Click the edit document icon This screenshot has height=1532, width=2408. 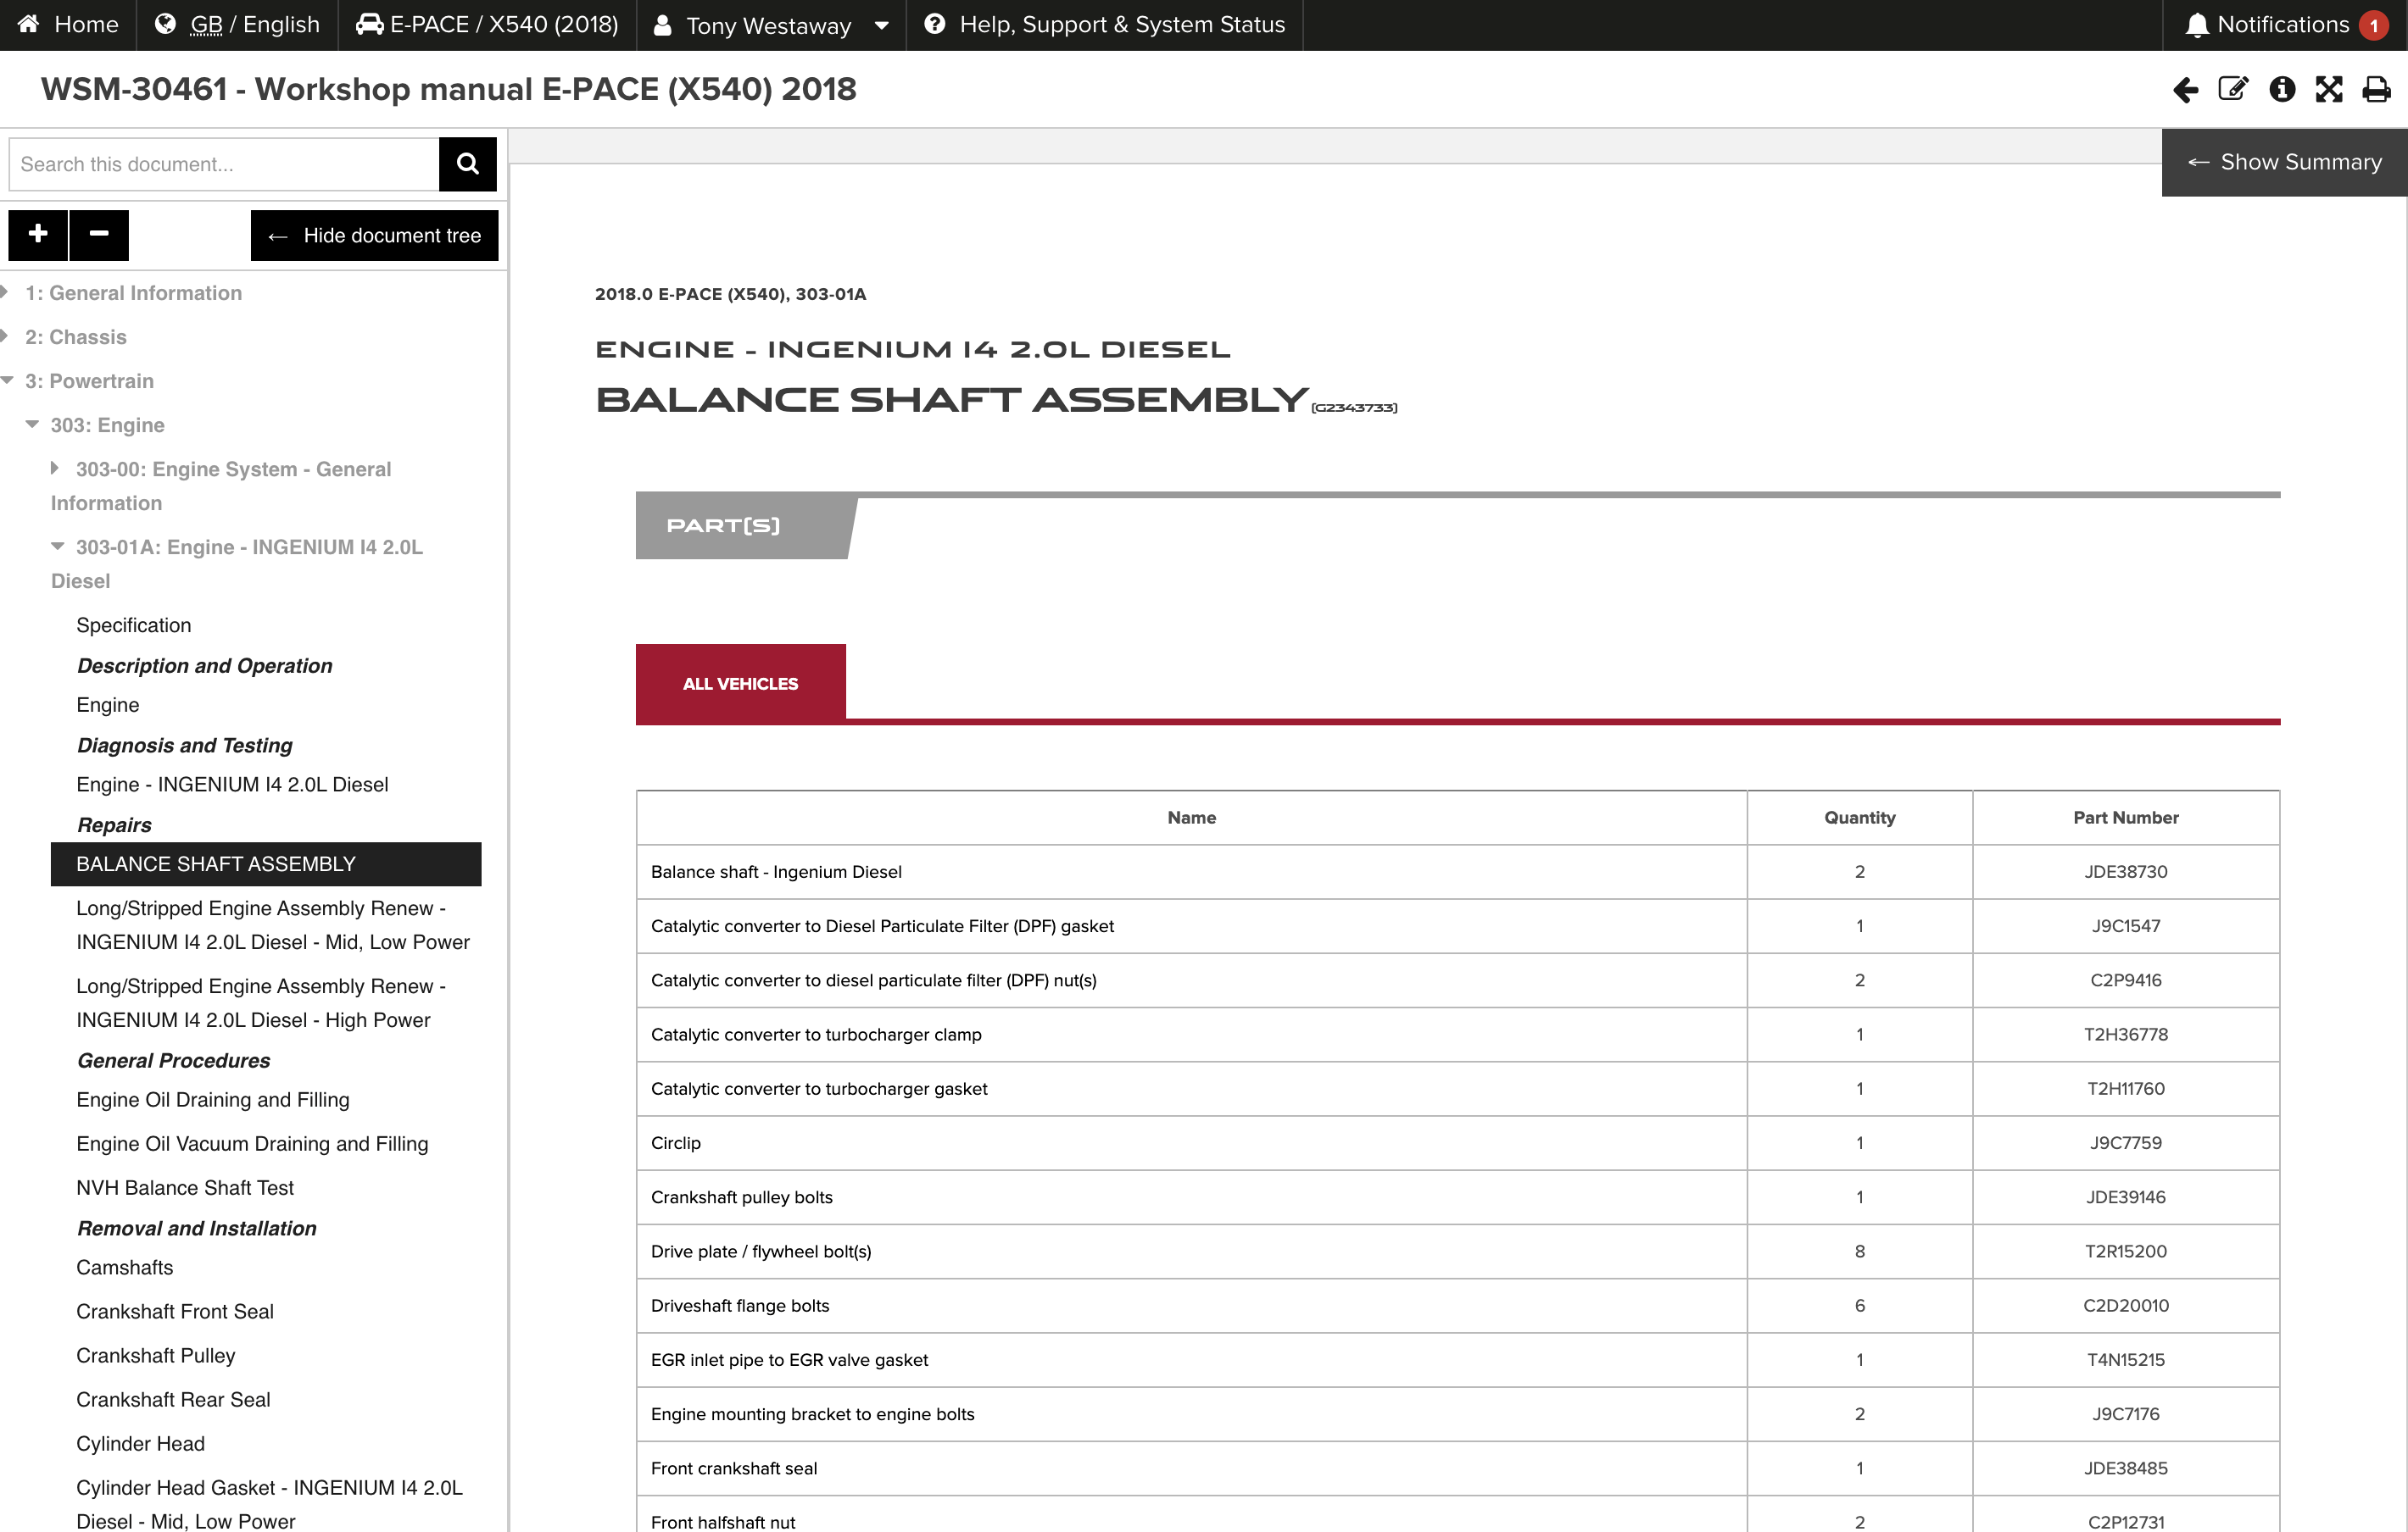pos(2233,90)
